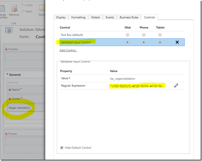Select Tablet radio for Validated Input Control

(160, 42)
